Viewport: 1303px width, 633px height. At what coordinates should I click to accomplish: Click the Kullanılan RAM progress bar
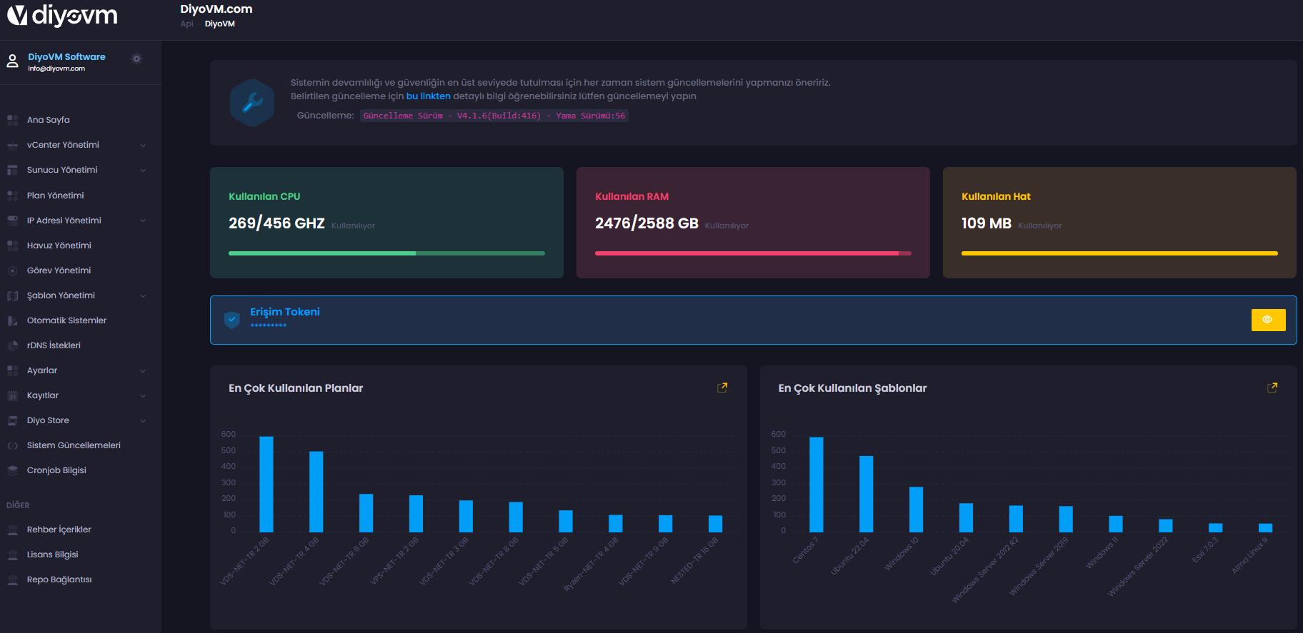tap(752, 253)
